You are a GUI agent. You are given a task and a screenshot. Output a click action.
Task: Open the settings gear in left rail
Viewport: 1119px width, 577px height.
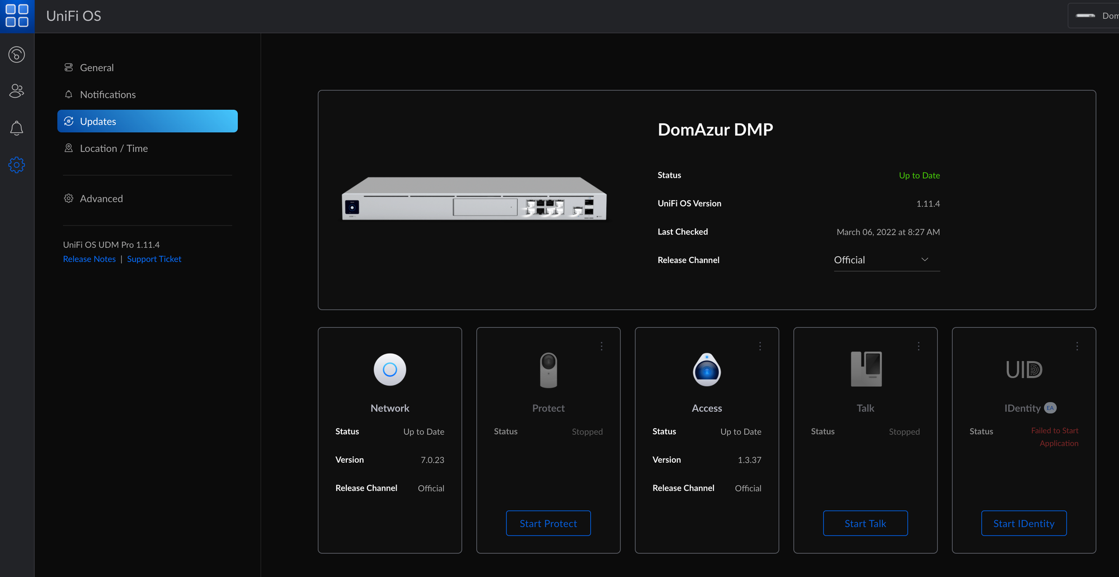tap(17, 165)
